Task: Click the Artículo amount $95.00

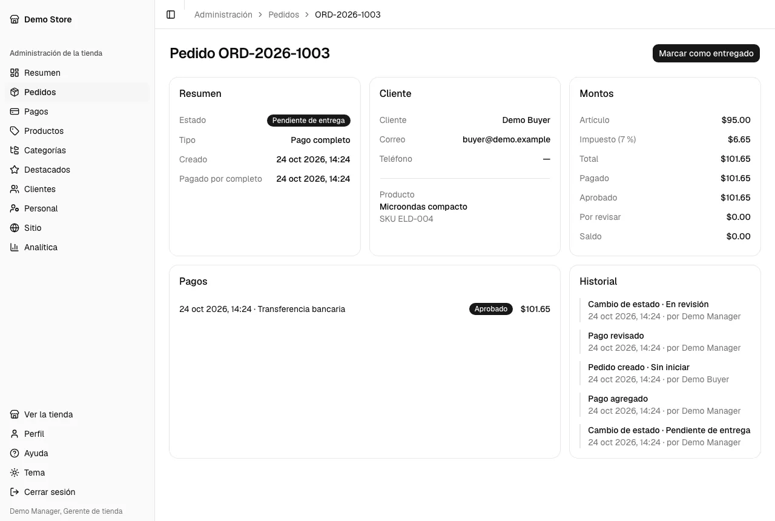Action: 736,120
